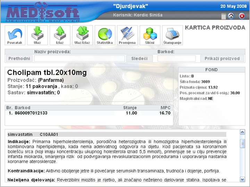Open Statistika pie chart icon
250x187 pixels.
pos(105,35)
